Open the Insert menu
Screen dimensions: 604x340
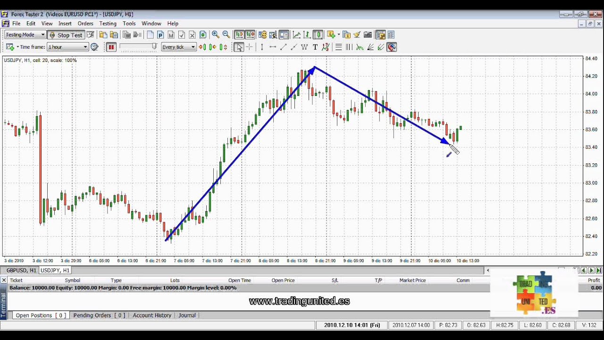point(65,24)
